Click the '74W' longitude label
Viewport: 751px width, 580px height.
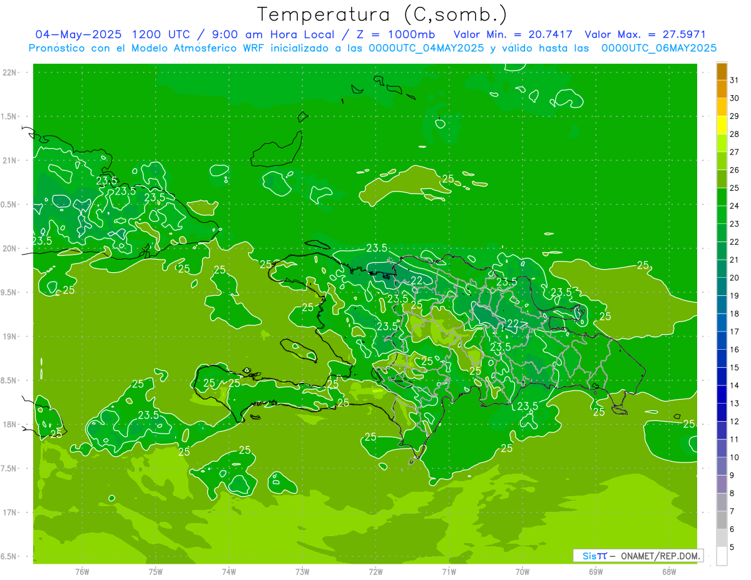229,571
